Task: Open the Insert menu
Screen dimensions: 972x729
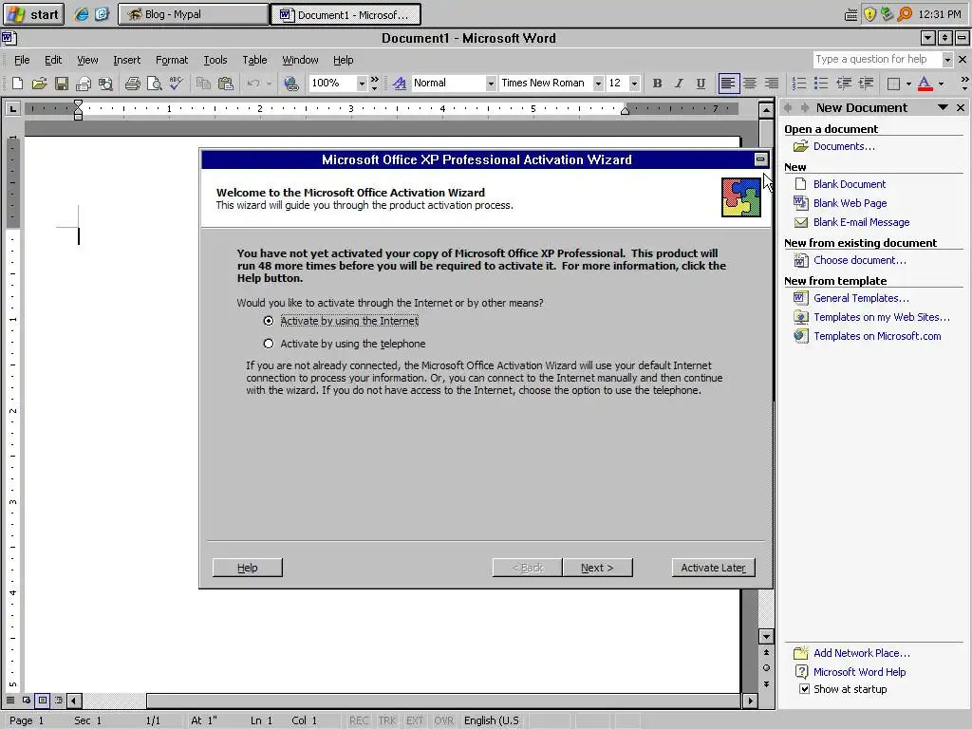Action: 126,60
